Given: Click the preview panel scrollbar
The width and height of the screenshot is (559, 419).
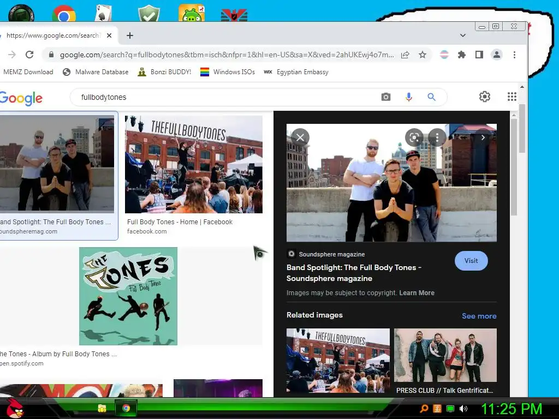Looking at the screenshot, I should pos(514,167).
